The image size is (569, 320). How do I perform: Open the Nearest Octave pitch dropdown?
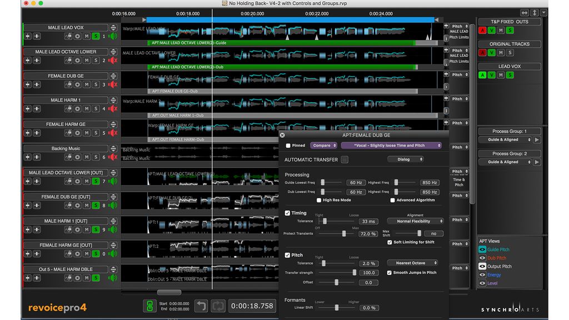413,263
